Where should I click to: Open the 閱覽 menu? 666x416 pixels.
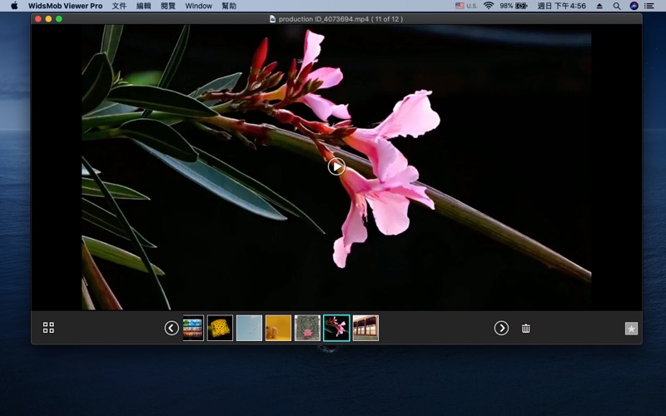tap(168, 6)
